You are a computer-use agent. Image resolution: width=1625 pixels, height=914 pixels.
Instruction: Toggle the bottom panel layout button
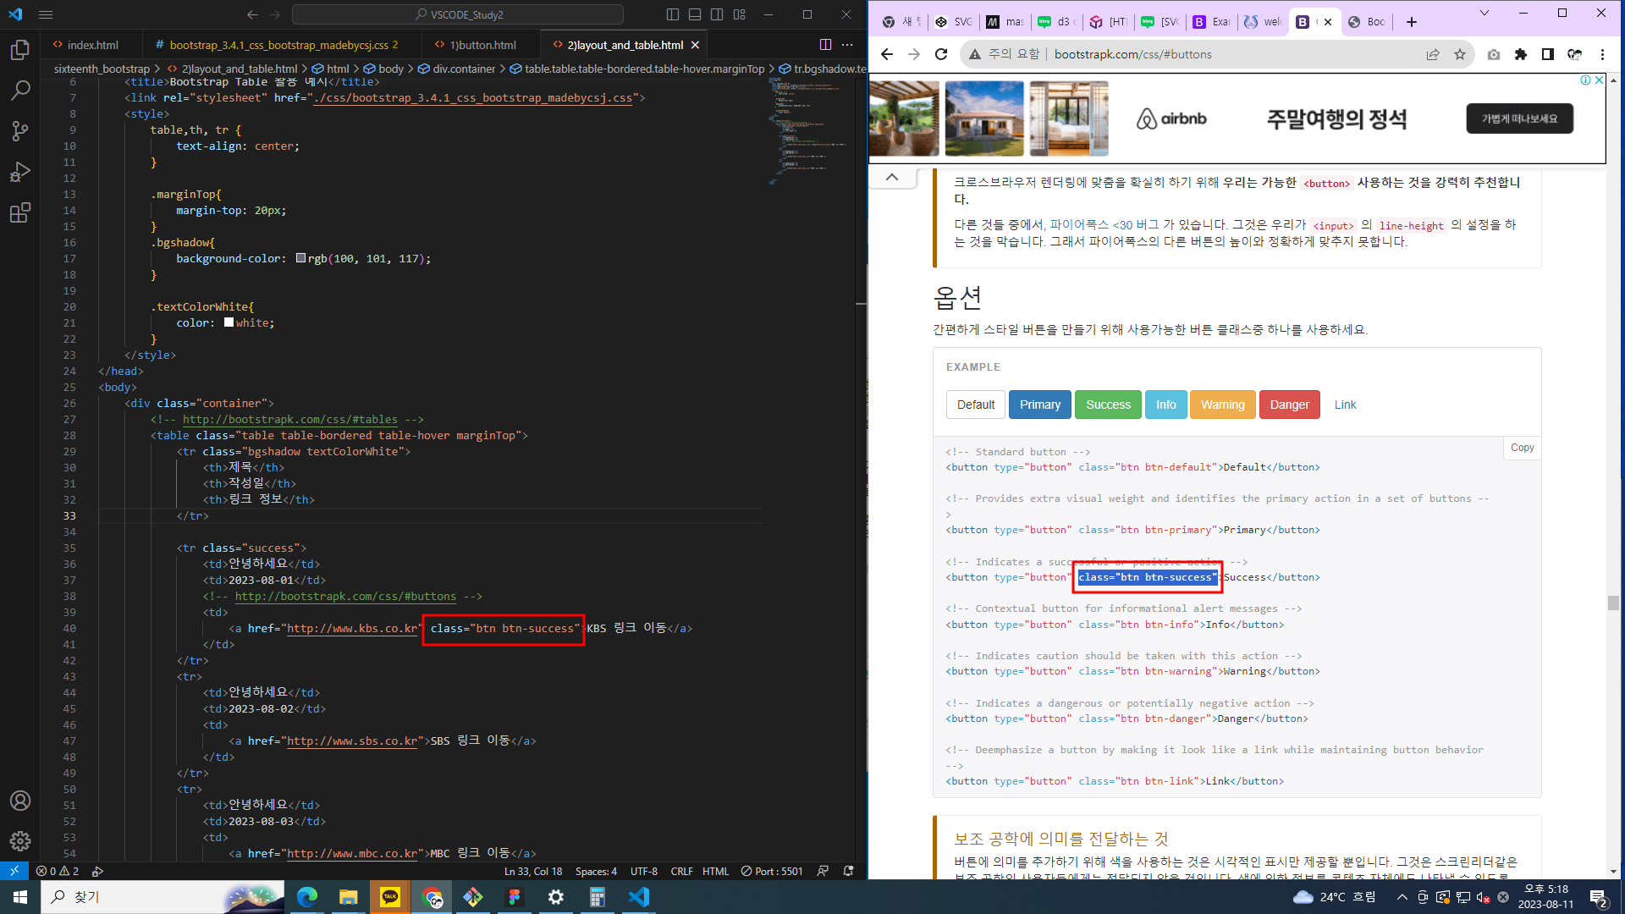tap(695, 14)
